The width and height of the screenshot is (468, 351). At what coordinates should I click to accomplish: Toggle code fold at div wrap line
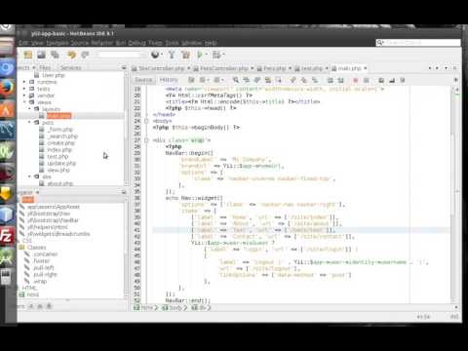pyautogui.click(x=146, y=140)
